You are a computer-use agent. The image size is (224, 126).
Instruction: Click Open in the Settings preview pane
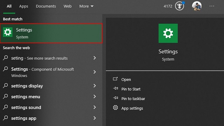(x=126, y=80)
